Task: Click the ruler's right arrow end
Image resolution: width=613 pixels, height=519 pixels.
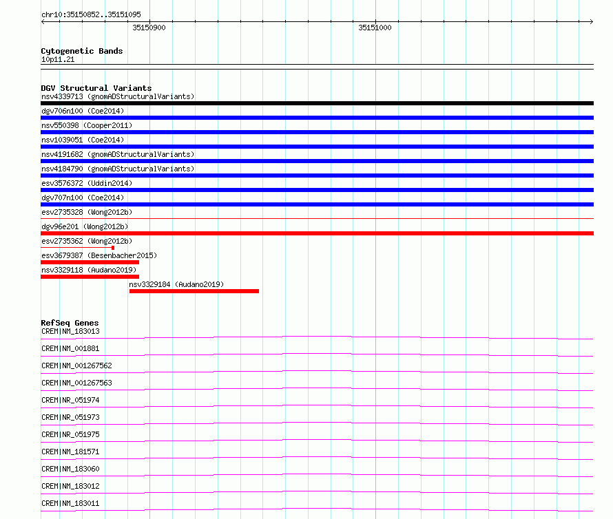Action: pyautogui.click(x=592, y=22)
